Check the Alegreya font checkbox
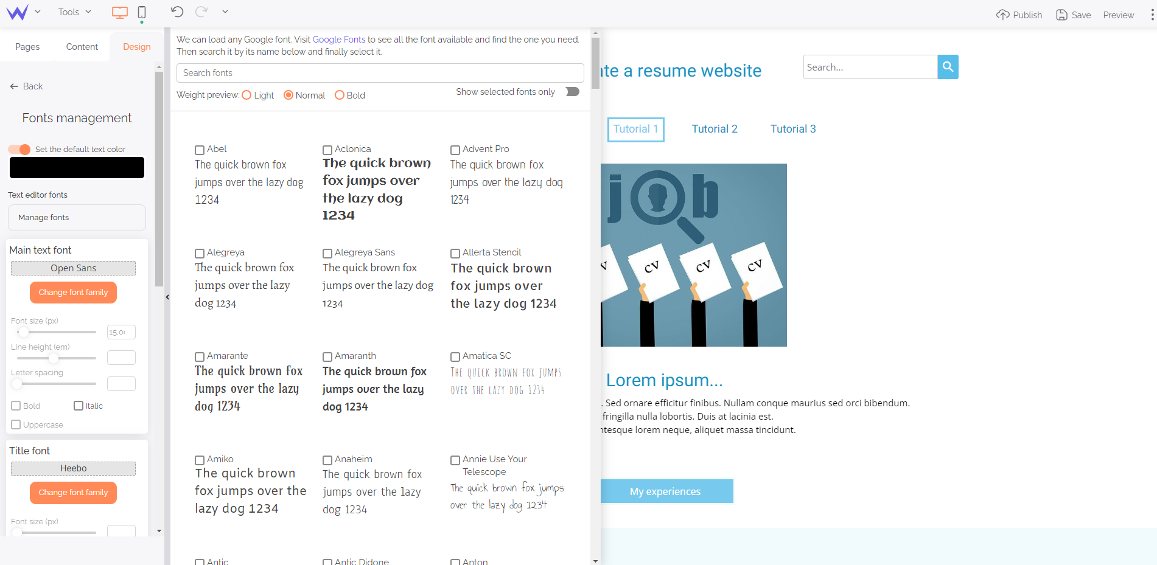 pos(200,254)
